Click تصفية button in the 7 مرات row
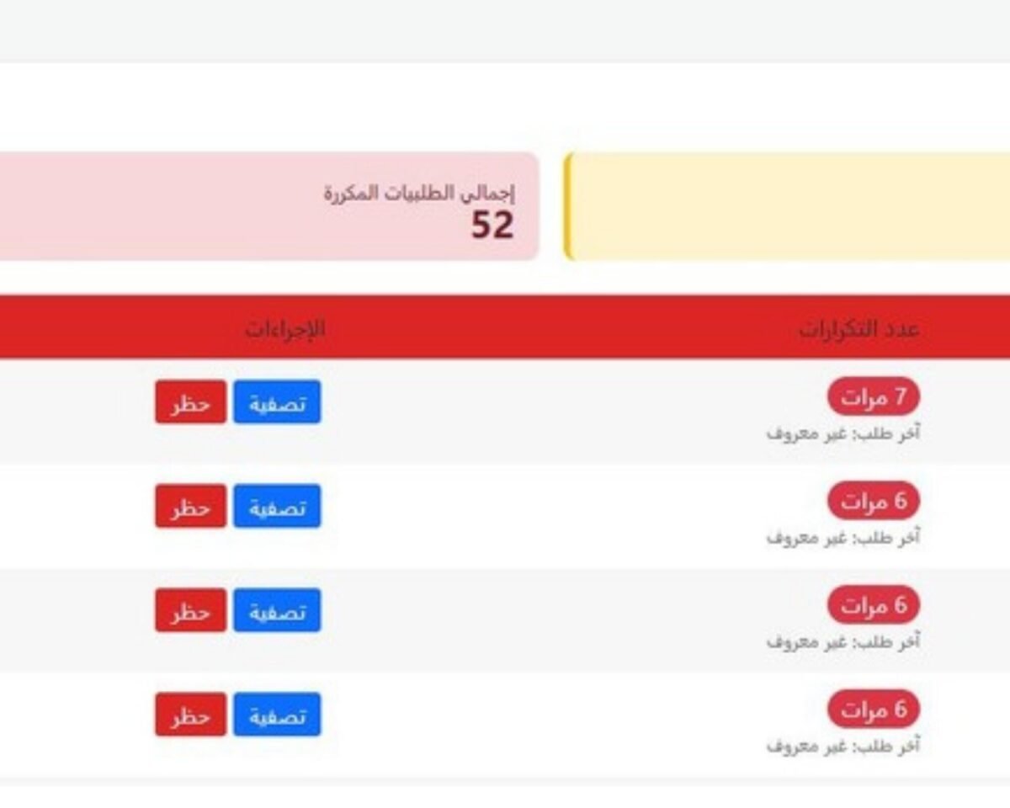Image resolution: width=1010 pixels, height=808 pixels. [277, 402]
